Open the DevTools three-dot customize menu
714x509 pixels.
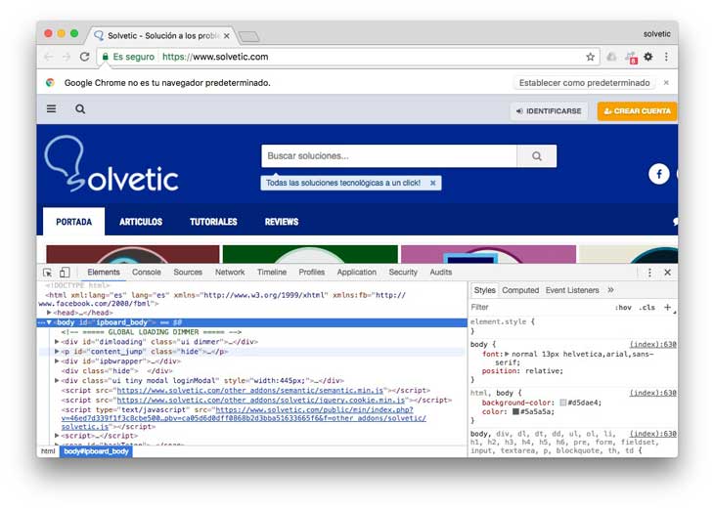pos(649,273)
